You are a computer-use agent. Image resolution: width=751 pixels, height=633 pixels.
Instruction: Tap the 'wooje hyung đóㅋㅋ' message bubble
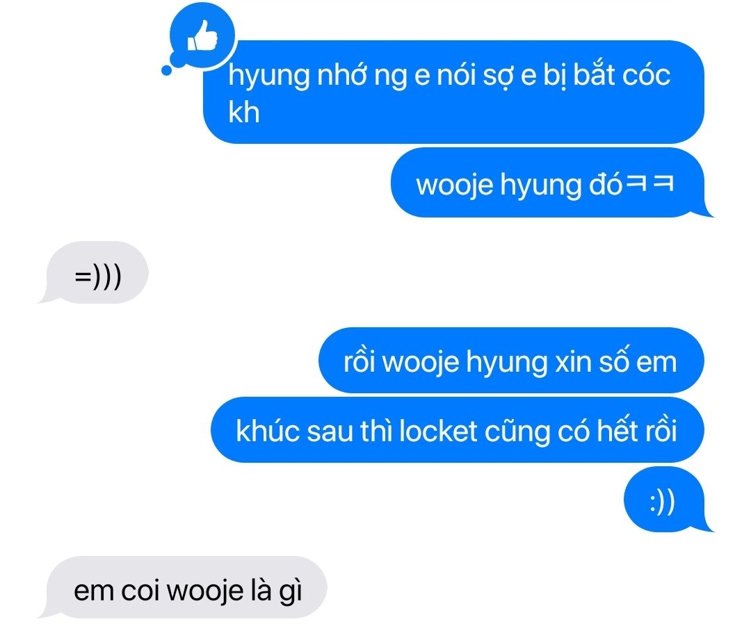point(550,183)
